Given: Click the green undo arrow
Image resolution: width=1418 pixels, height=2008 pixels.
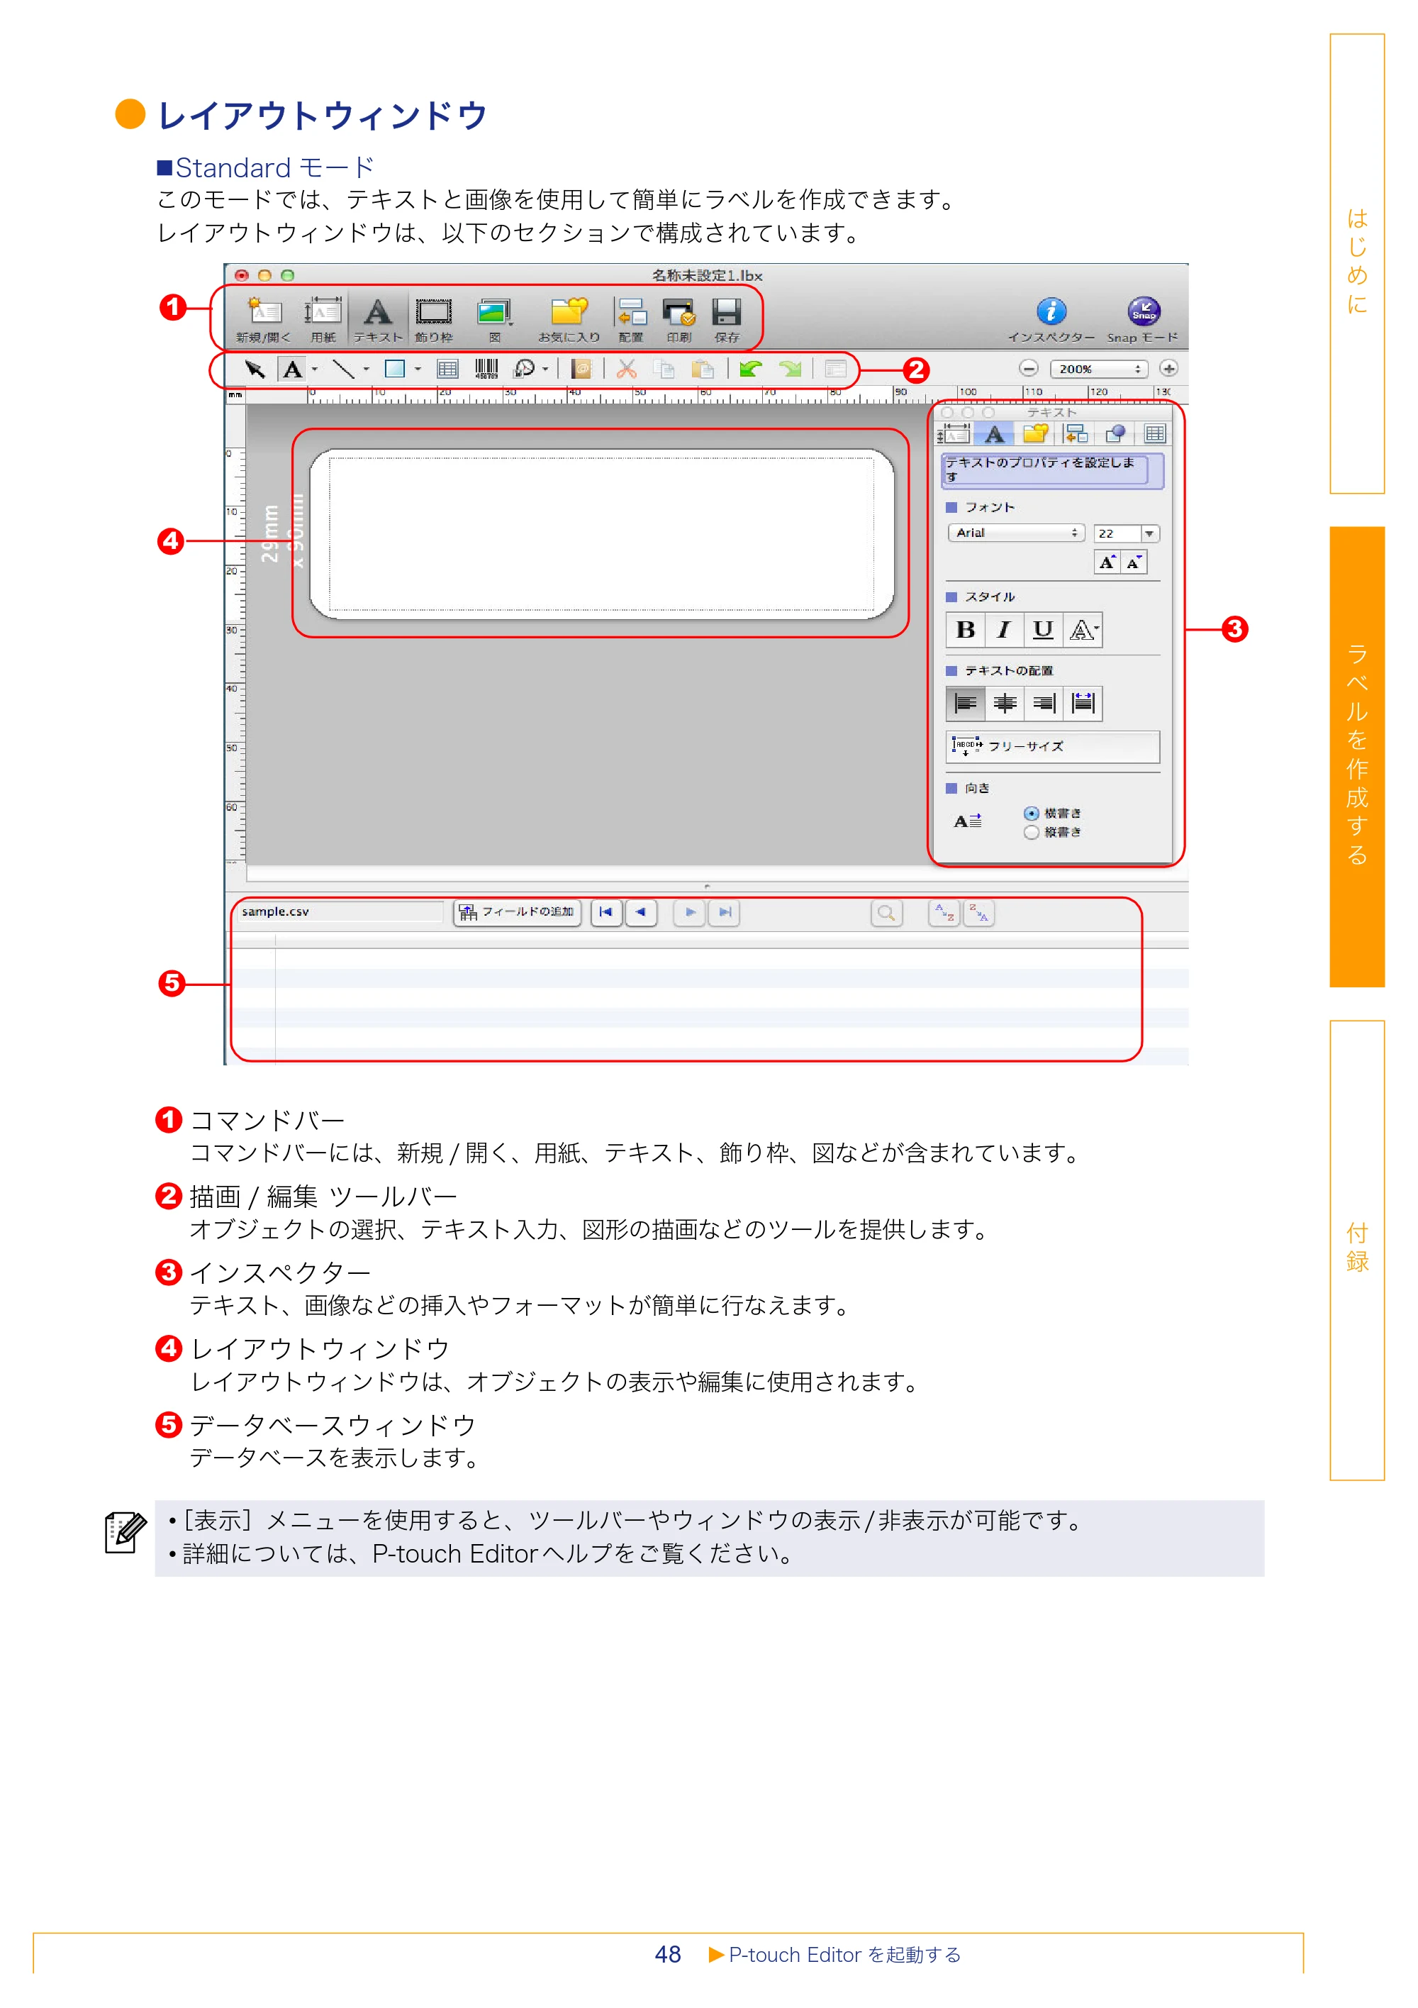Looking at the screenshot, I should pos(750,369).
